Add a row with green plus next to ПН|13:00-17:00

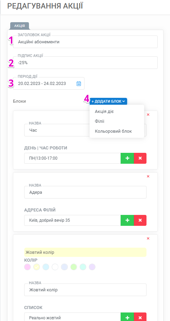[x=127, y=158]
